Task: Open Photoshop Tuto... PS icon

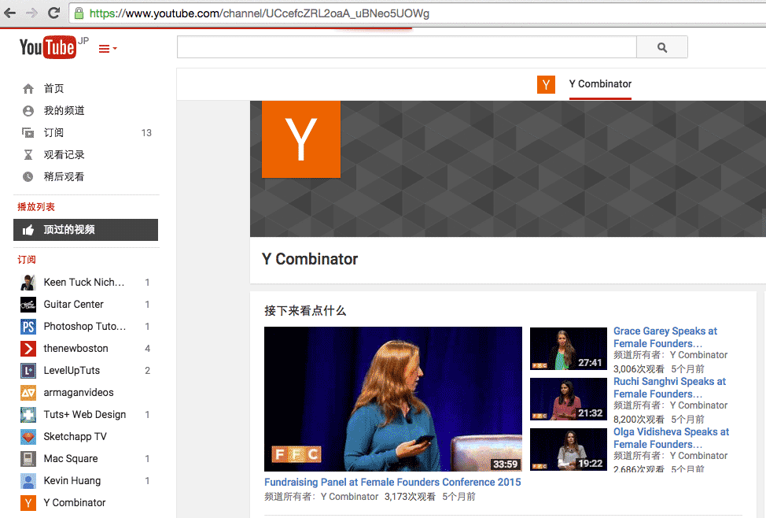Action: [28, 326]
